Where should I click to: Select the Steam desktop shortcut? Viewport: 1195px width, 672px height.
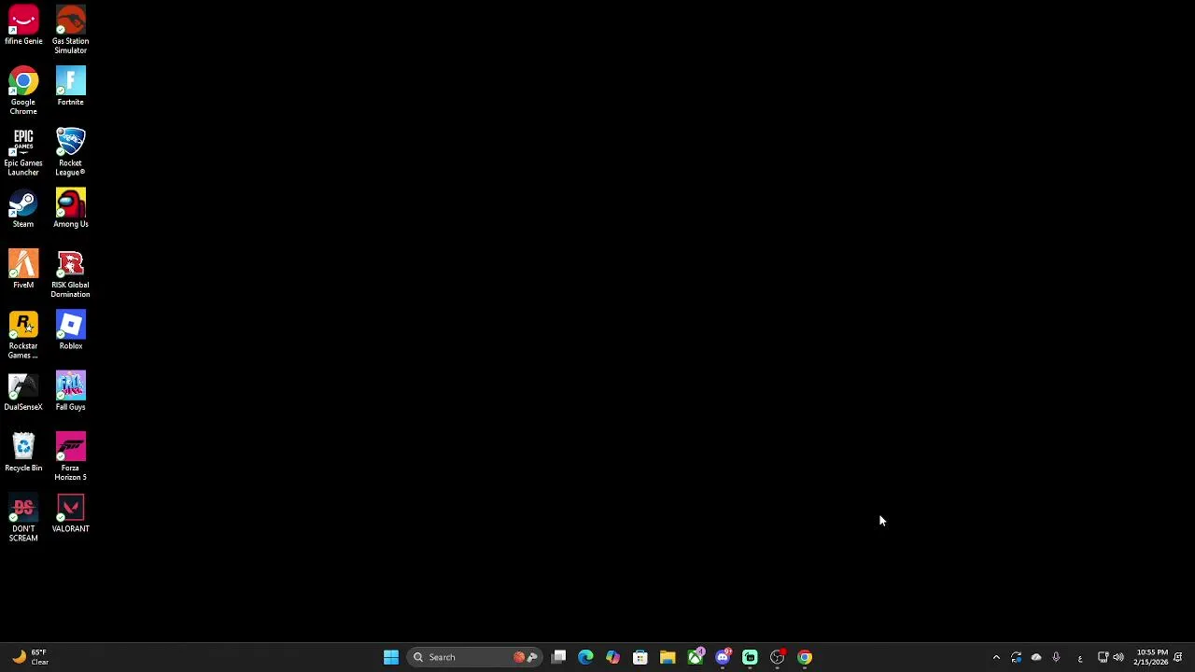click(x=23, y=208)
